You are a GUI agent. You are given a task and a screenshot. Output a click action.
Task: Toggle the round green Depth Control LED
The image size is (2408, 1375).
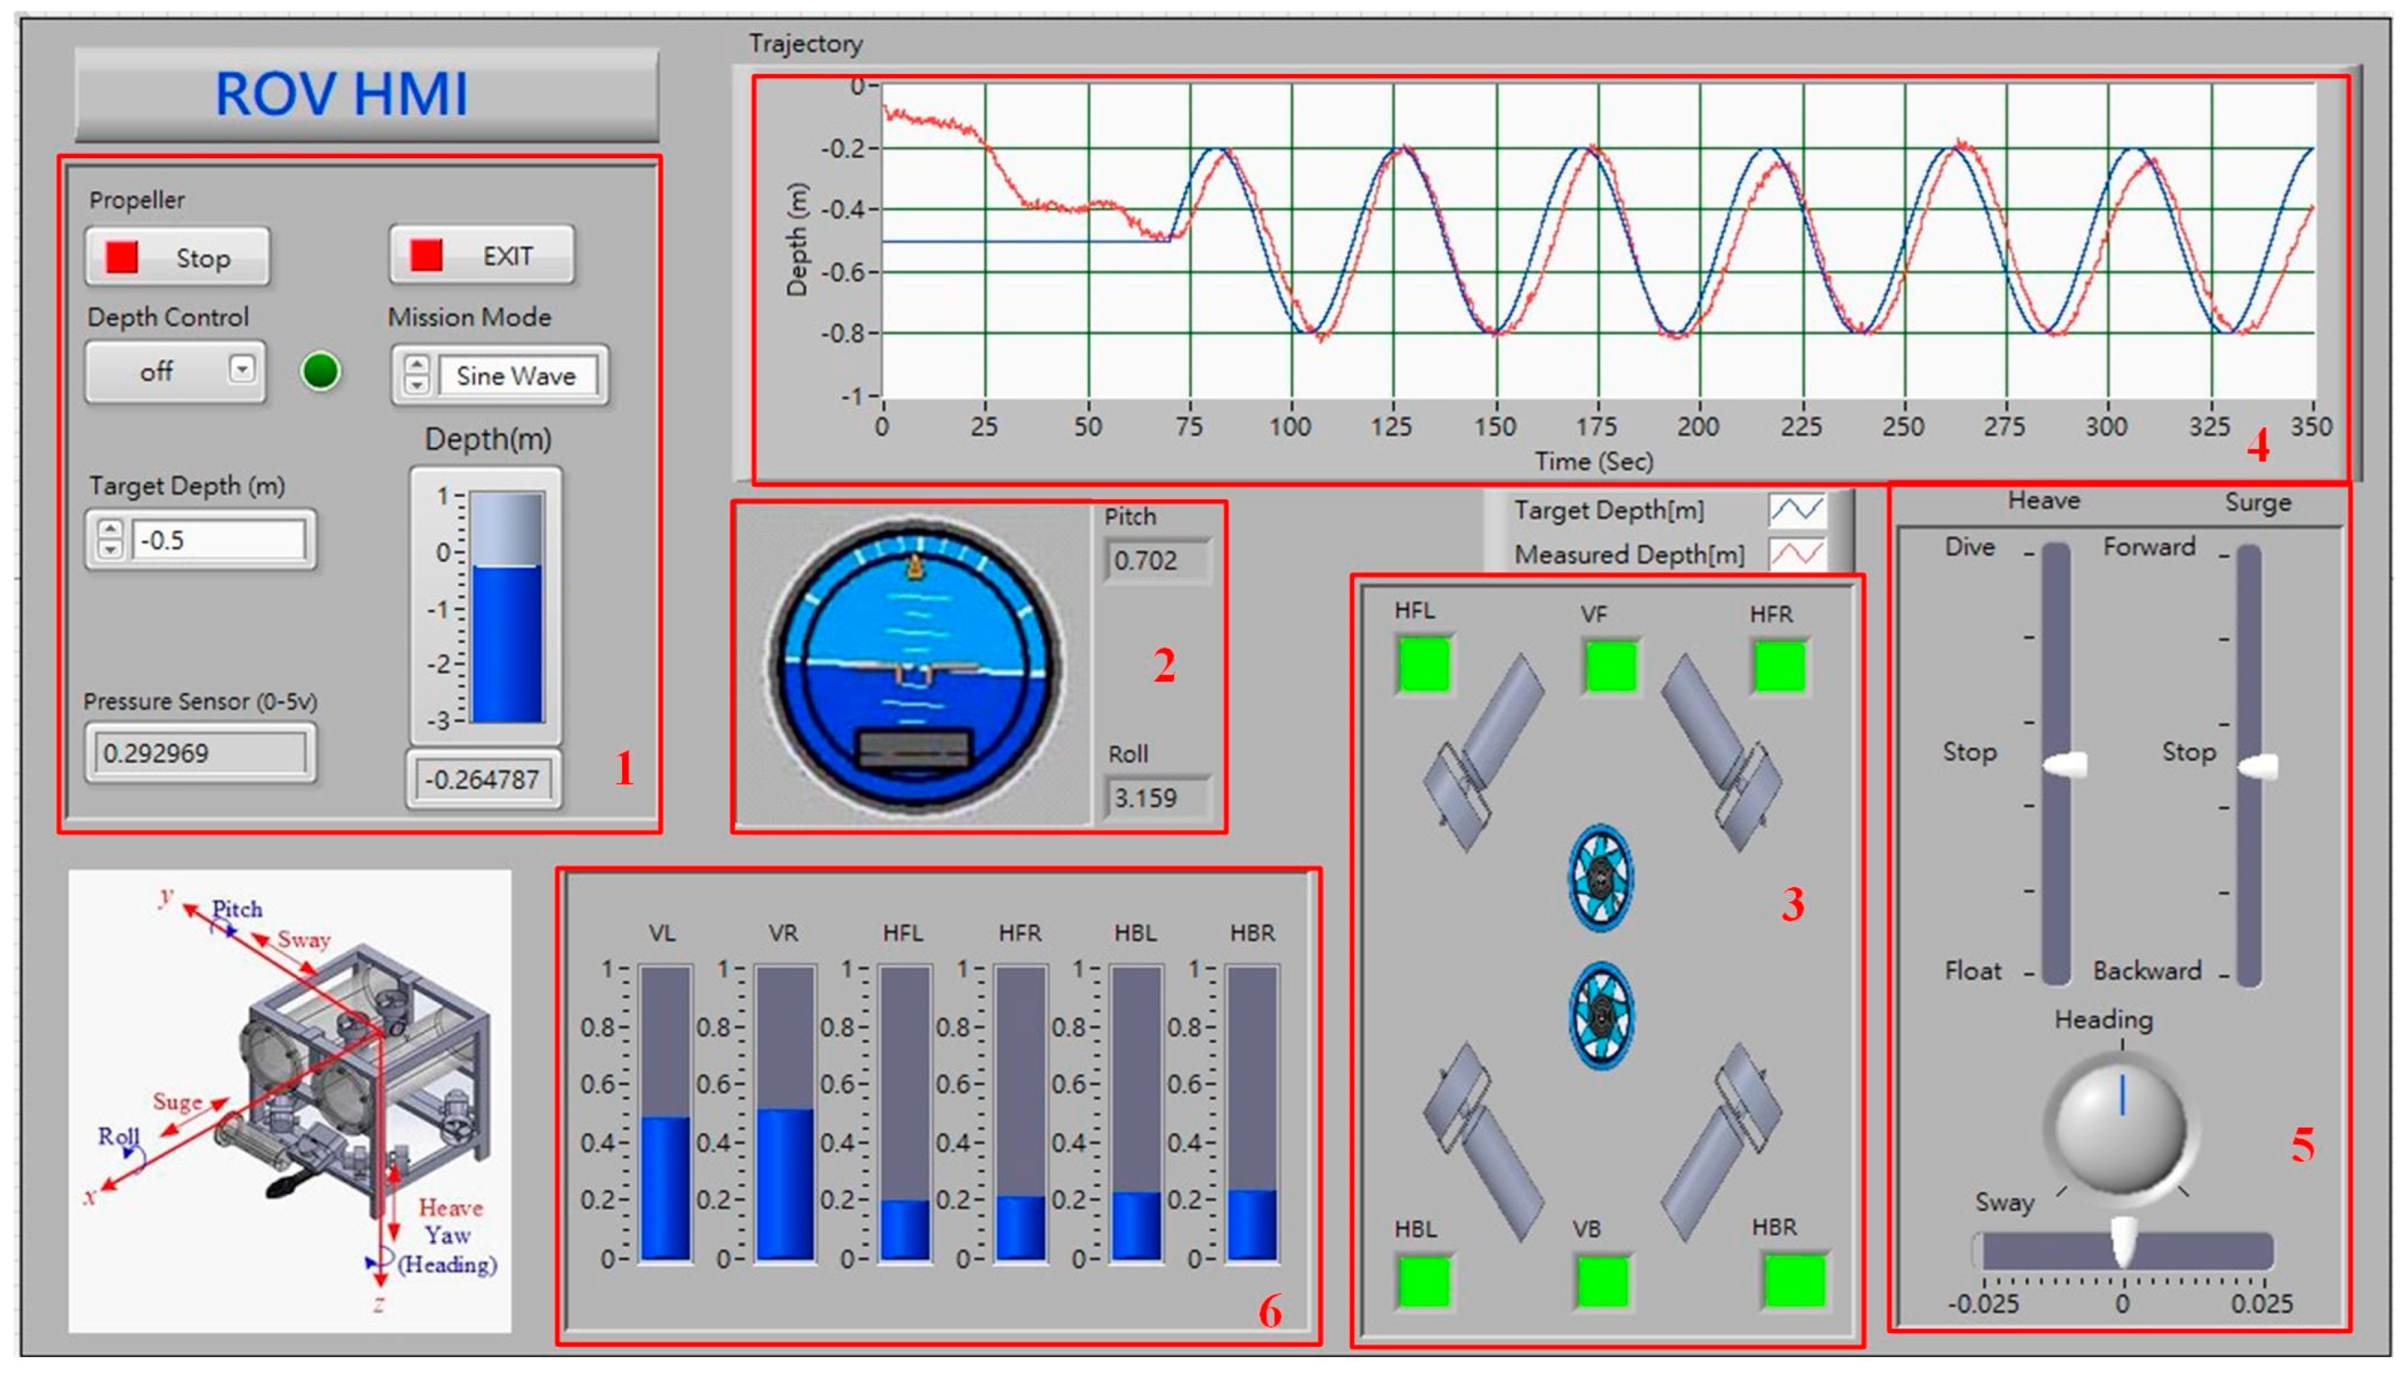click(x=320, y=371)
